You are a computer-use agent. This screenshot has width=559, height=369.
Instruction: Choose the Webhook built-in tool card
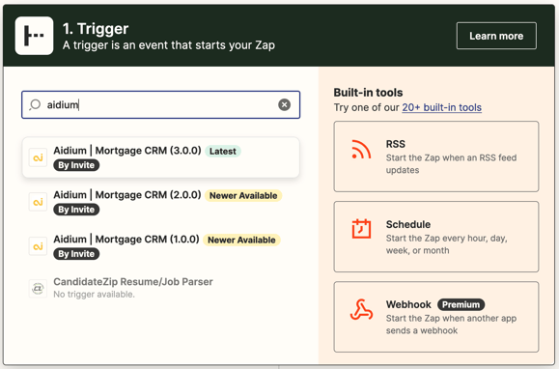(436, 317)
